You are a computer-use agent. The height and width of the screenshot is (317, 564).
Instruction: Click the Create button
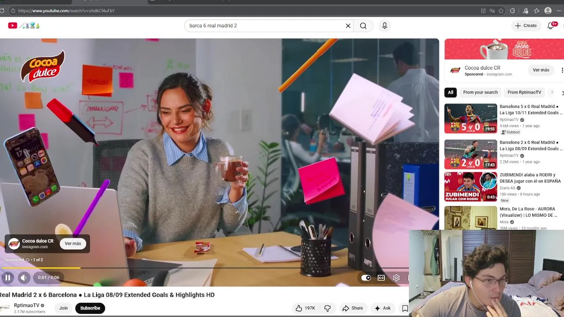coord(526,26)
